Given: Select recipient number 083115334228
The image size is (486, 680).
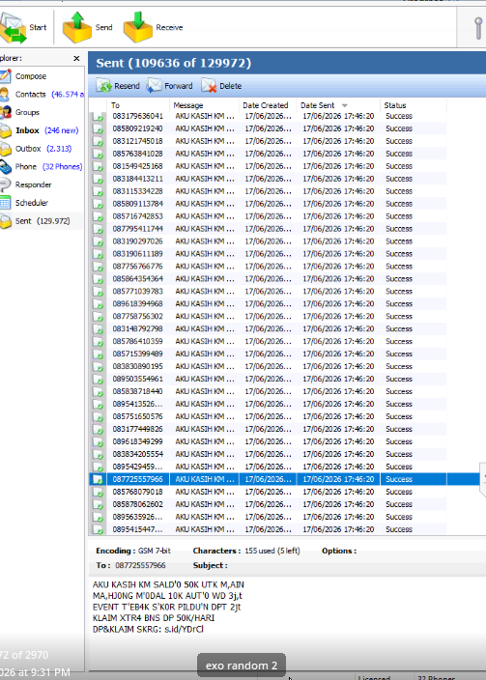Looking at the screenshot, I should (138, 191).
